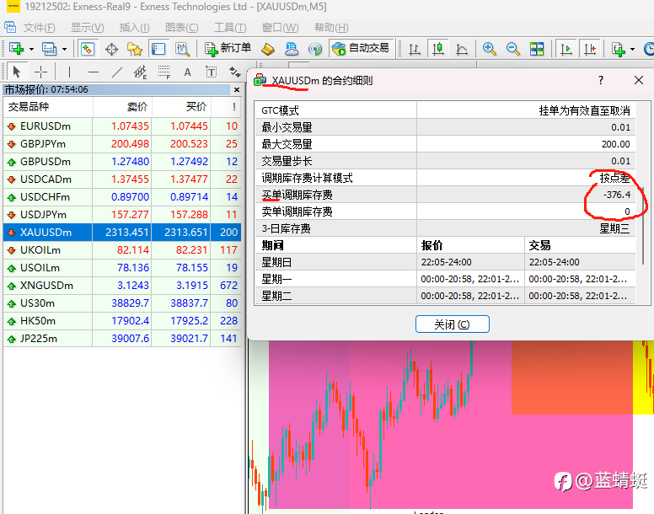
Task: Open the 工具(T) menu
Action: (x=230, y=28)
